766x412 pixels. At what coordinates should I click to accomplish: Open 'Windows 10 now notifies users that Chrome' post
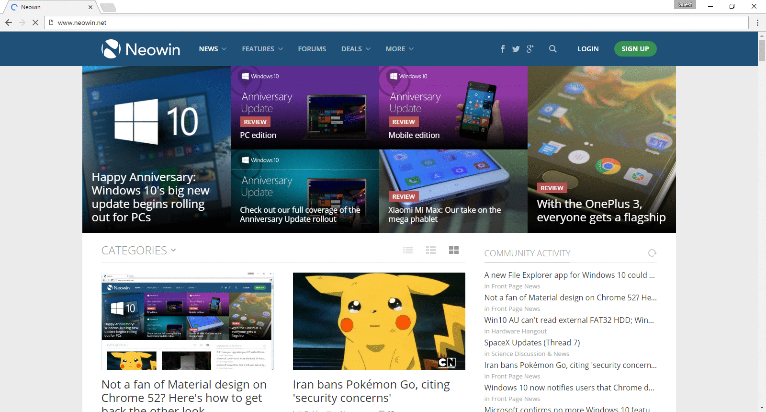(569, 388)
